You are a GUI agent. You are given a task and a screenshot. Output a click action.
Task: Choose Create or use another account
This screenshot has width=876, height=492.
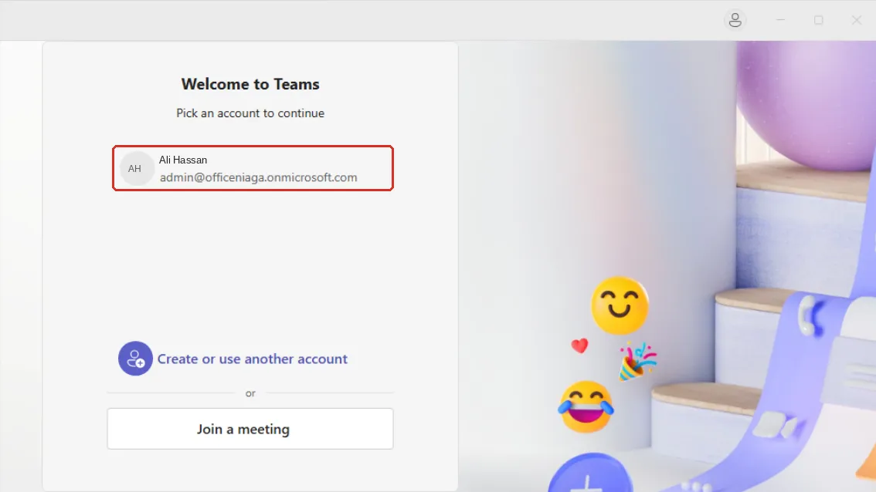point(252,359)
